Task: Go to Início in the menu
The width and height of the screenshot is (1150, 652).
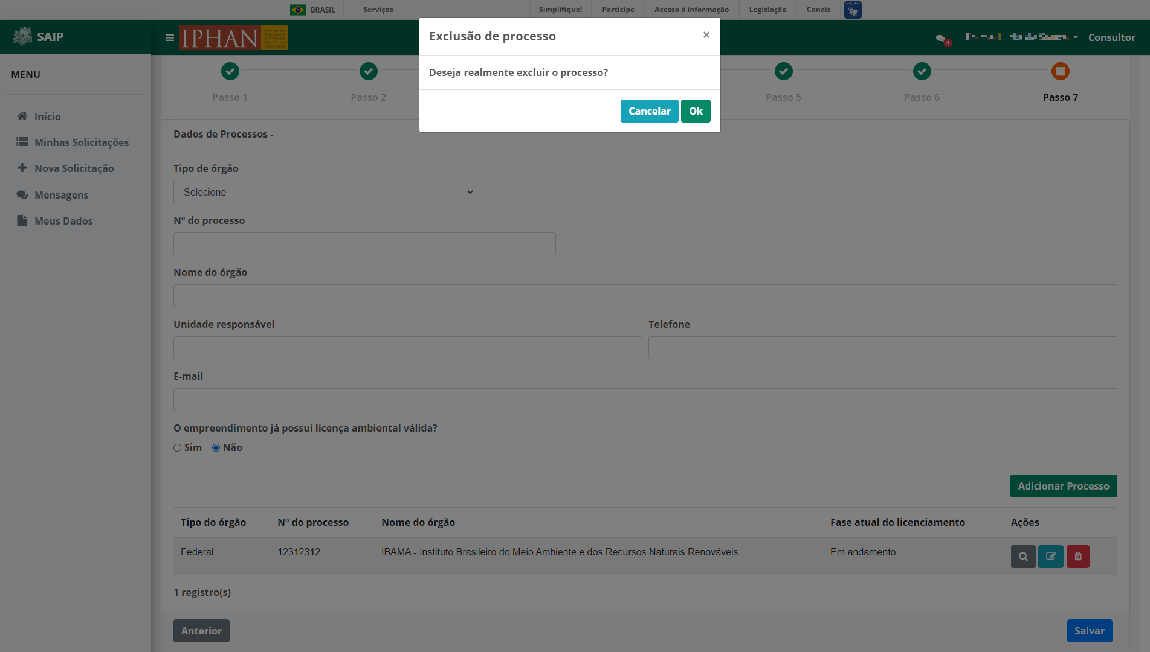Action: point(47,117)
